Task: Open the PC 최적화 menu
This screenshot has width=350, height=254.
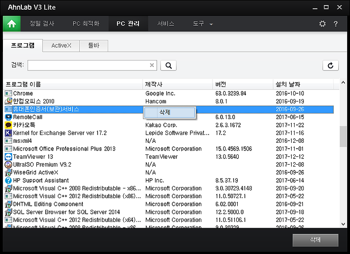Action: pyautogui.click(x=86, y=23)
